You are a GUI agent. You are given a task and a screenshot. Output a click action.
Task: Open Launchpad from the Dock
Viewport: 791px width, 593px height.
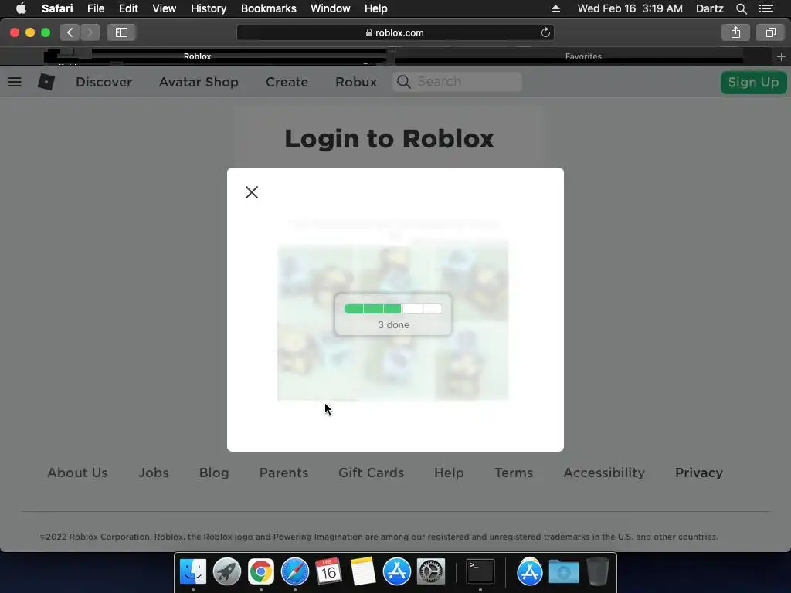coord(227,571)
